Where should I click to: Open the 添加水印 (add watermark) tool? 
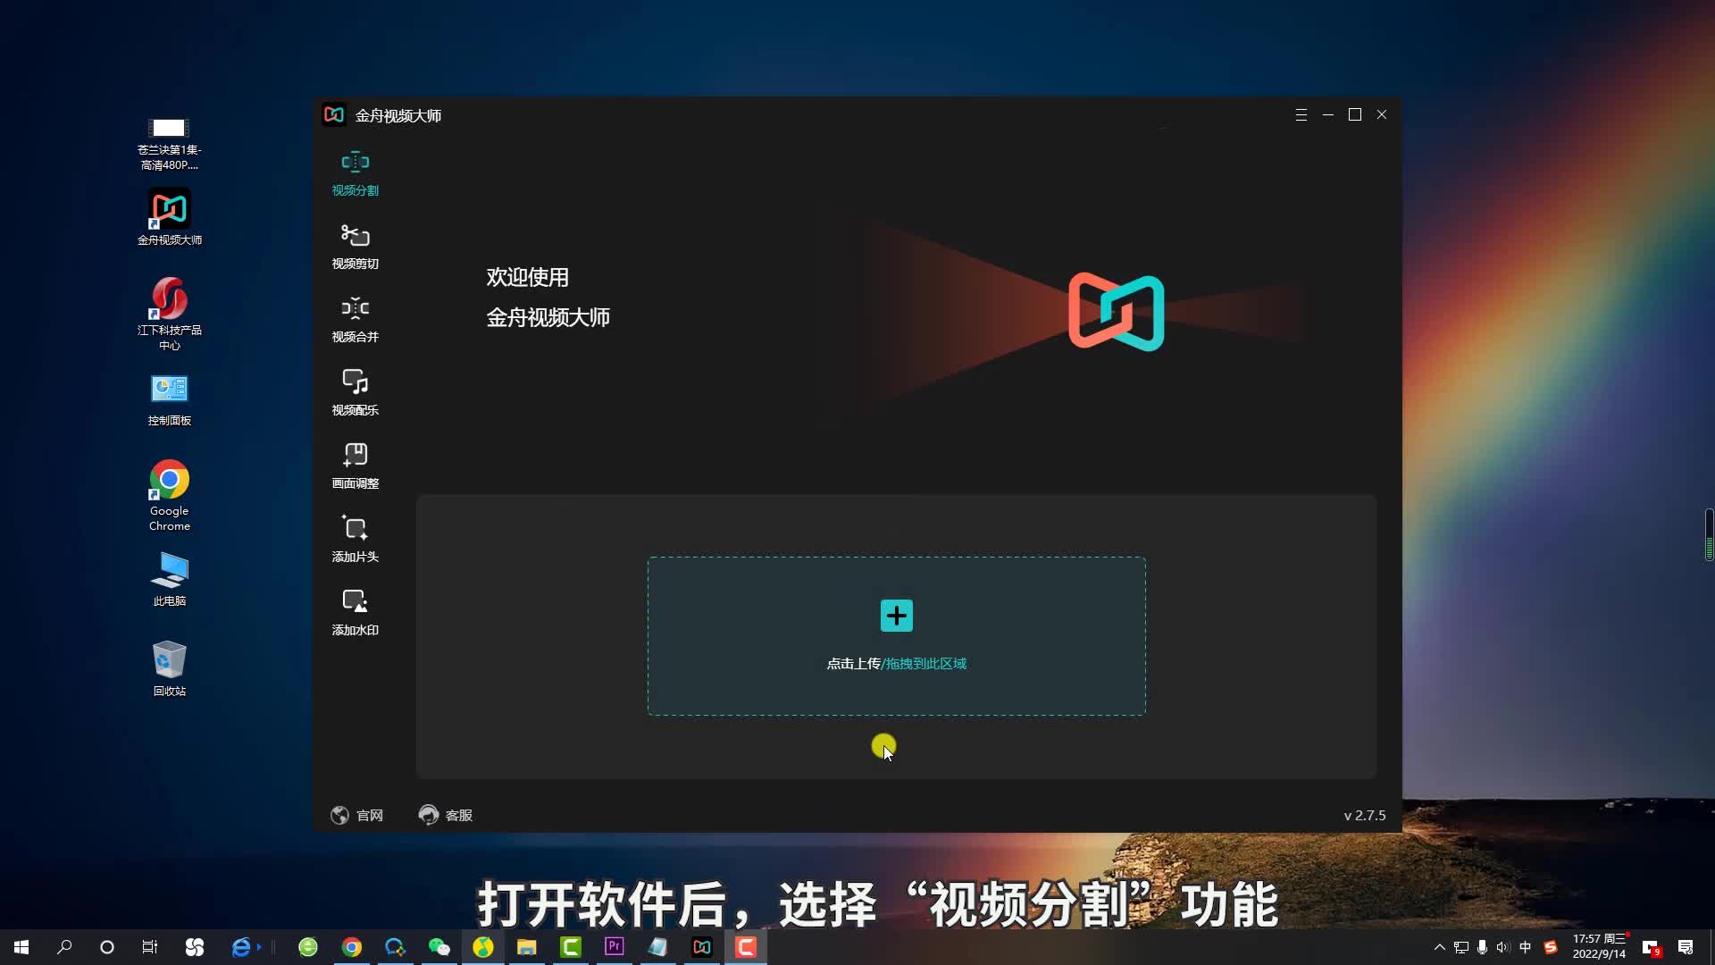(x=355, y=614)
